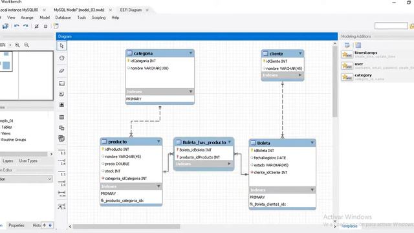Switch to Properties tab
This screenshot has width=414, height=233.
coord(16,225)
